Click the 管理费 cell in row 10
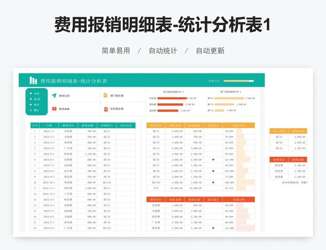The image size is (326, 250). tap(68, 182)
